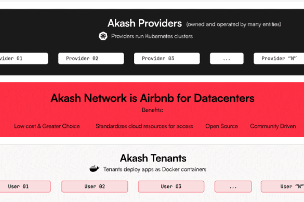Click the providers ellipsis box

coord(227,59)
